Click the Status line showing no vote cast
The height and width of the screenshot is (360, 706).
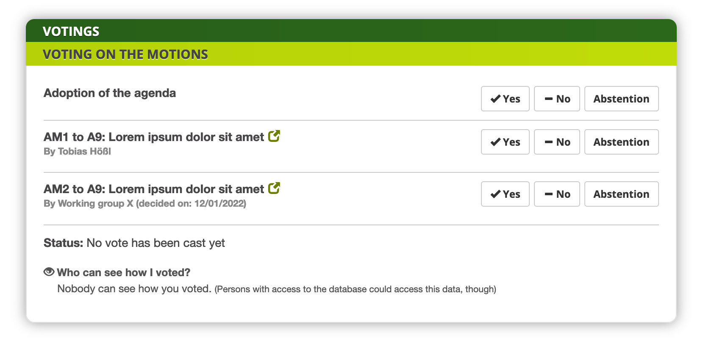tap(134, 243)
